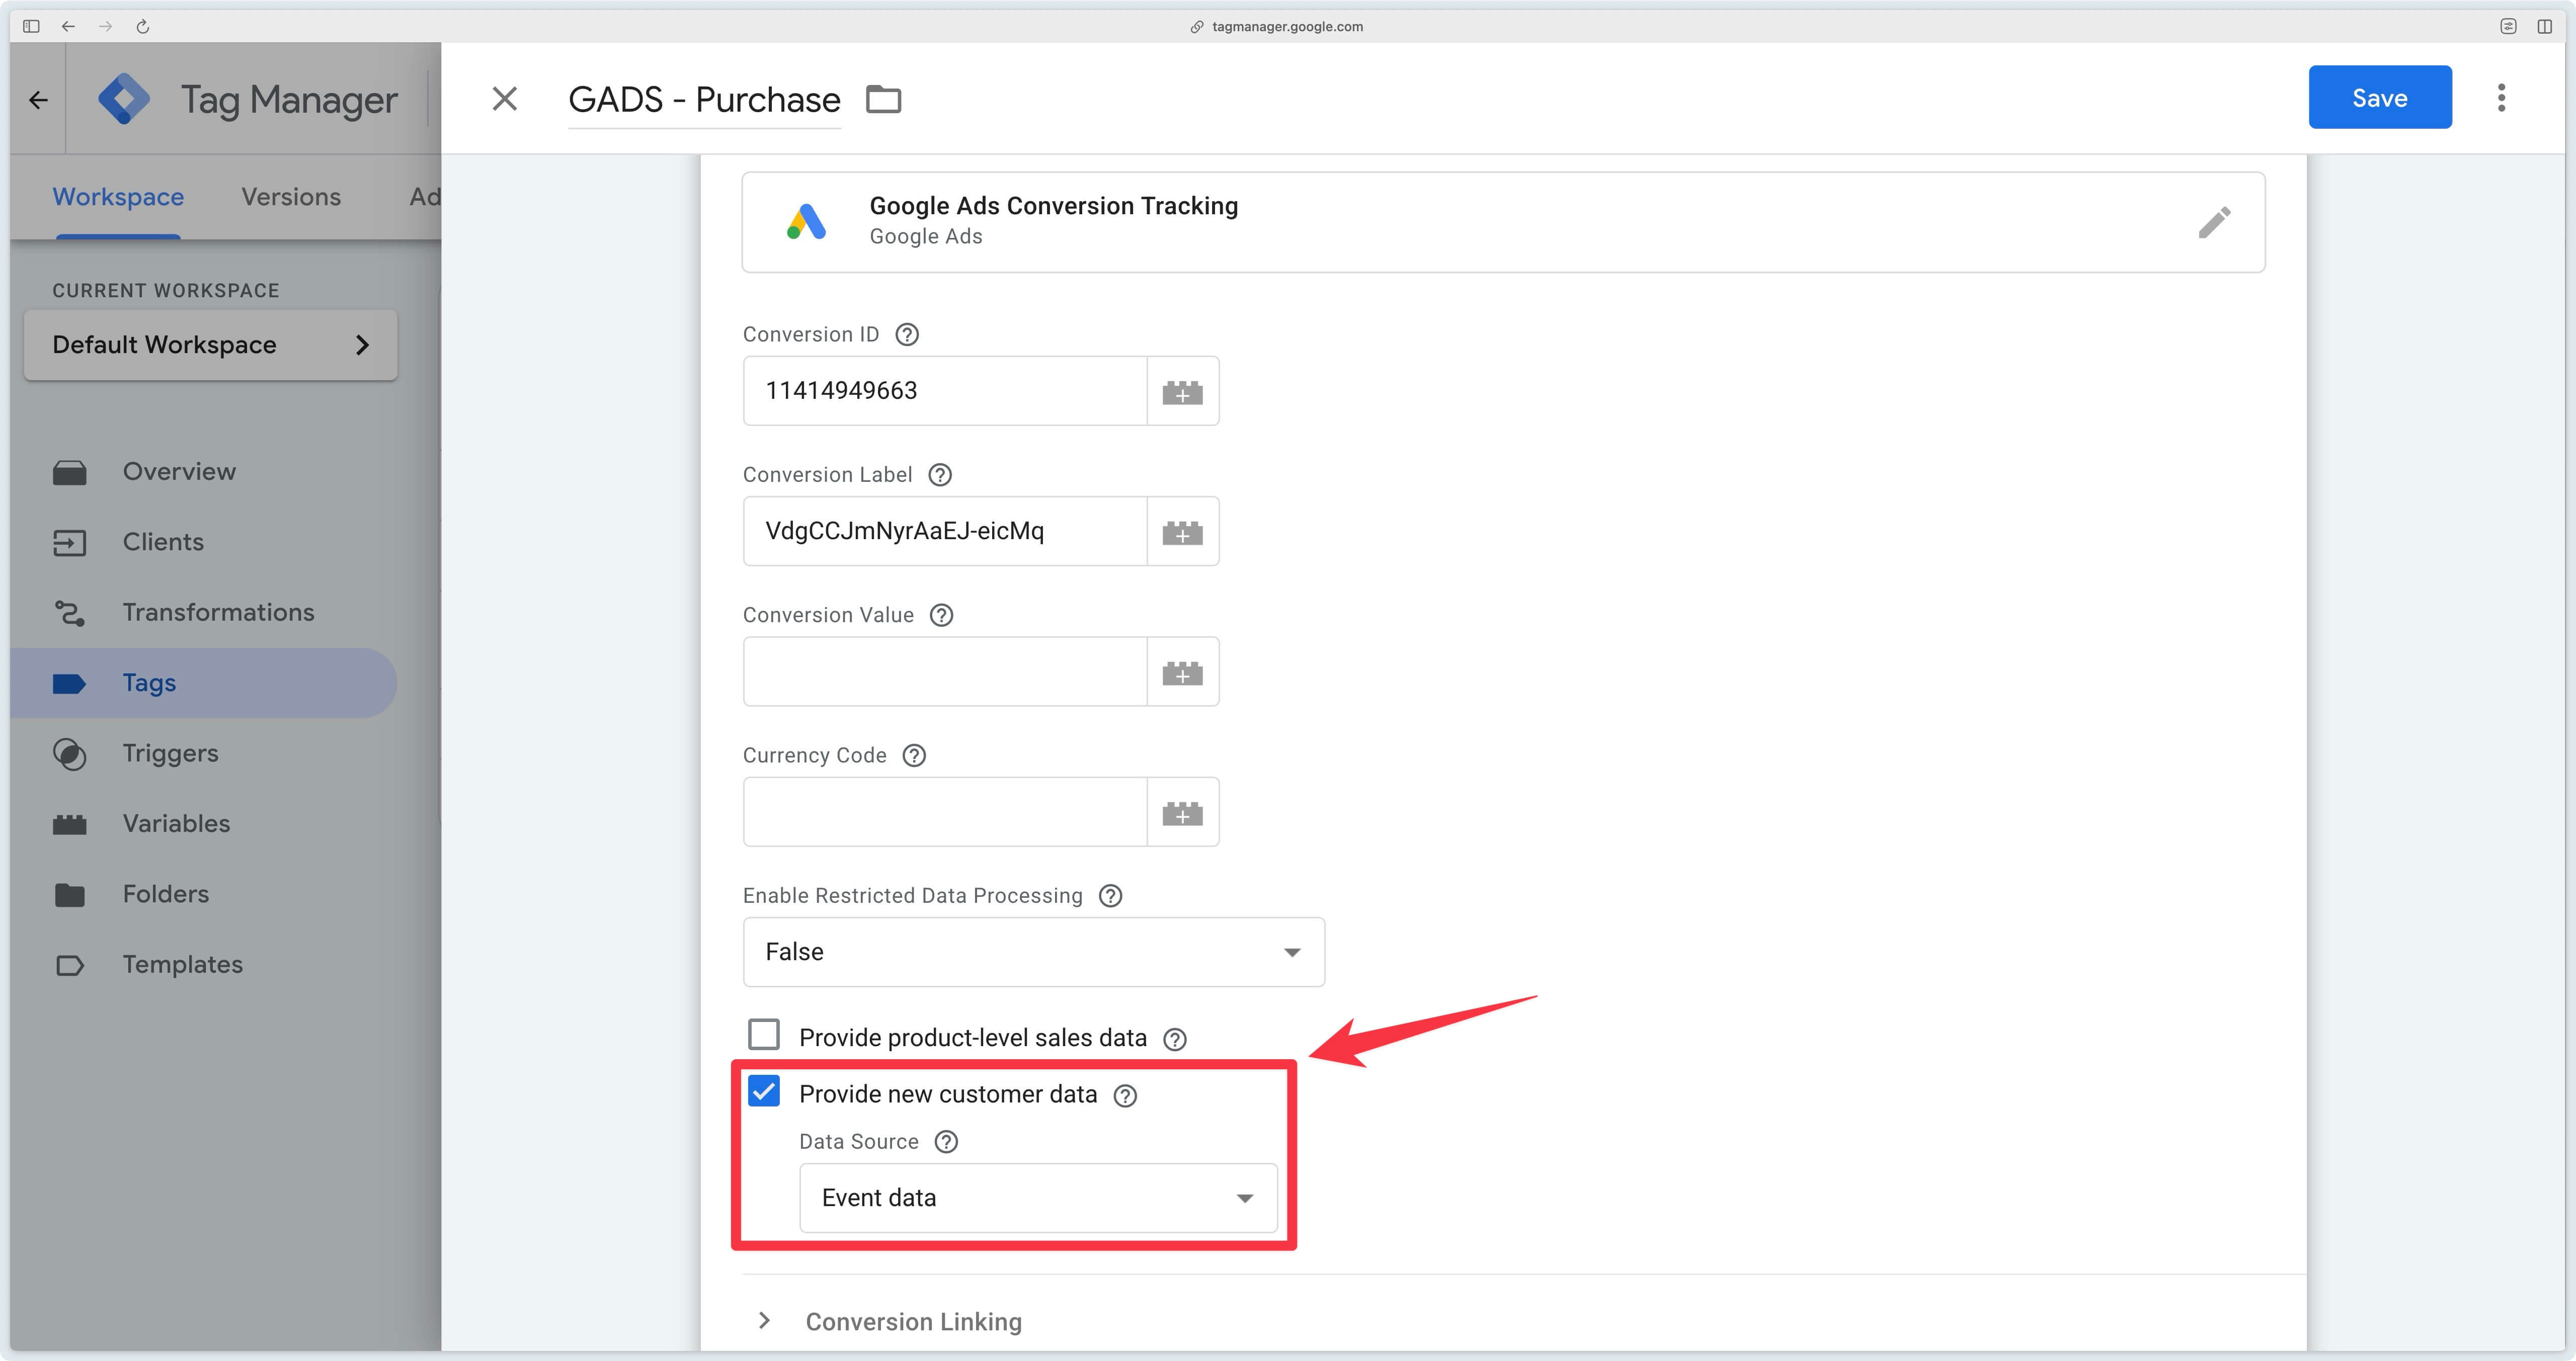Image resolution: width=2576 pixels, height=1361 pixels.
Task: Insert variable into Conversion ID field
Action: point(1182,391)
